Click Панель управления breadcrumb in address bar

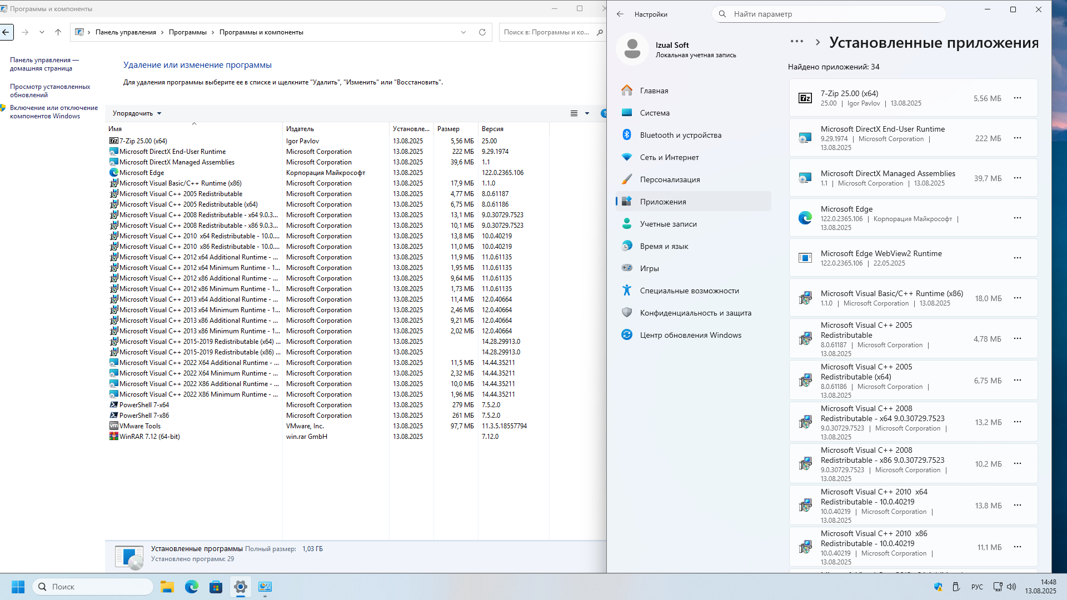coord(126,32)
